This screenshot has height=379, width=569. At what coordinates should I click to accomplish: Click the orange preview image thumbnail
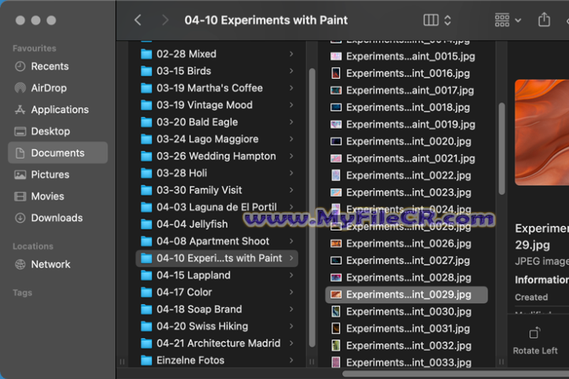pyautogui.click(x=542, y=133)
